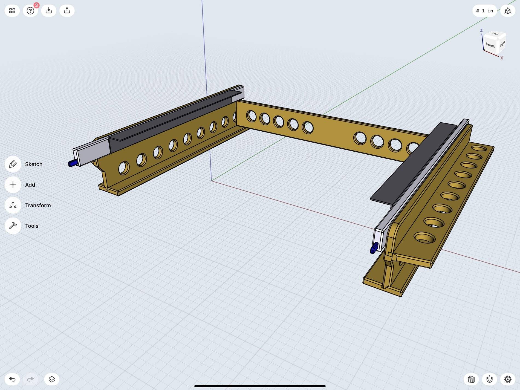The height and width of the screenshot is (390, 520).
Task: Open the Sketch tool pencil icon
Action: 13,164
